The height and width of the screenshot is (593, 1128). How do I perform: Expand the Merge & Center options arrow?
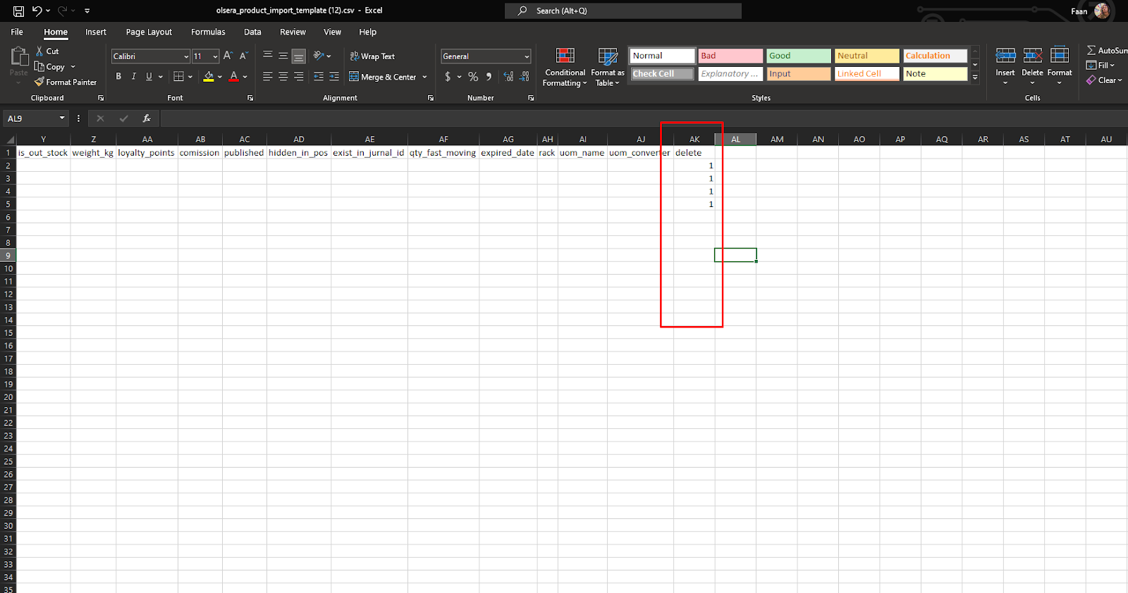[424, 77]
